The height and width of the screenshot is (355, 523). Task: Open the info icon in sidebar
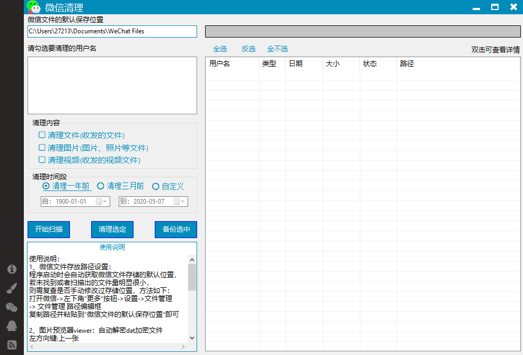click(12, 269)
